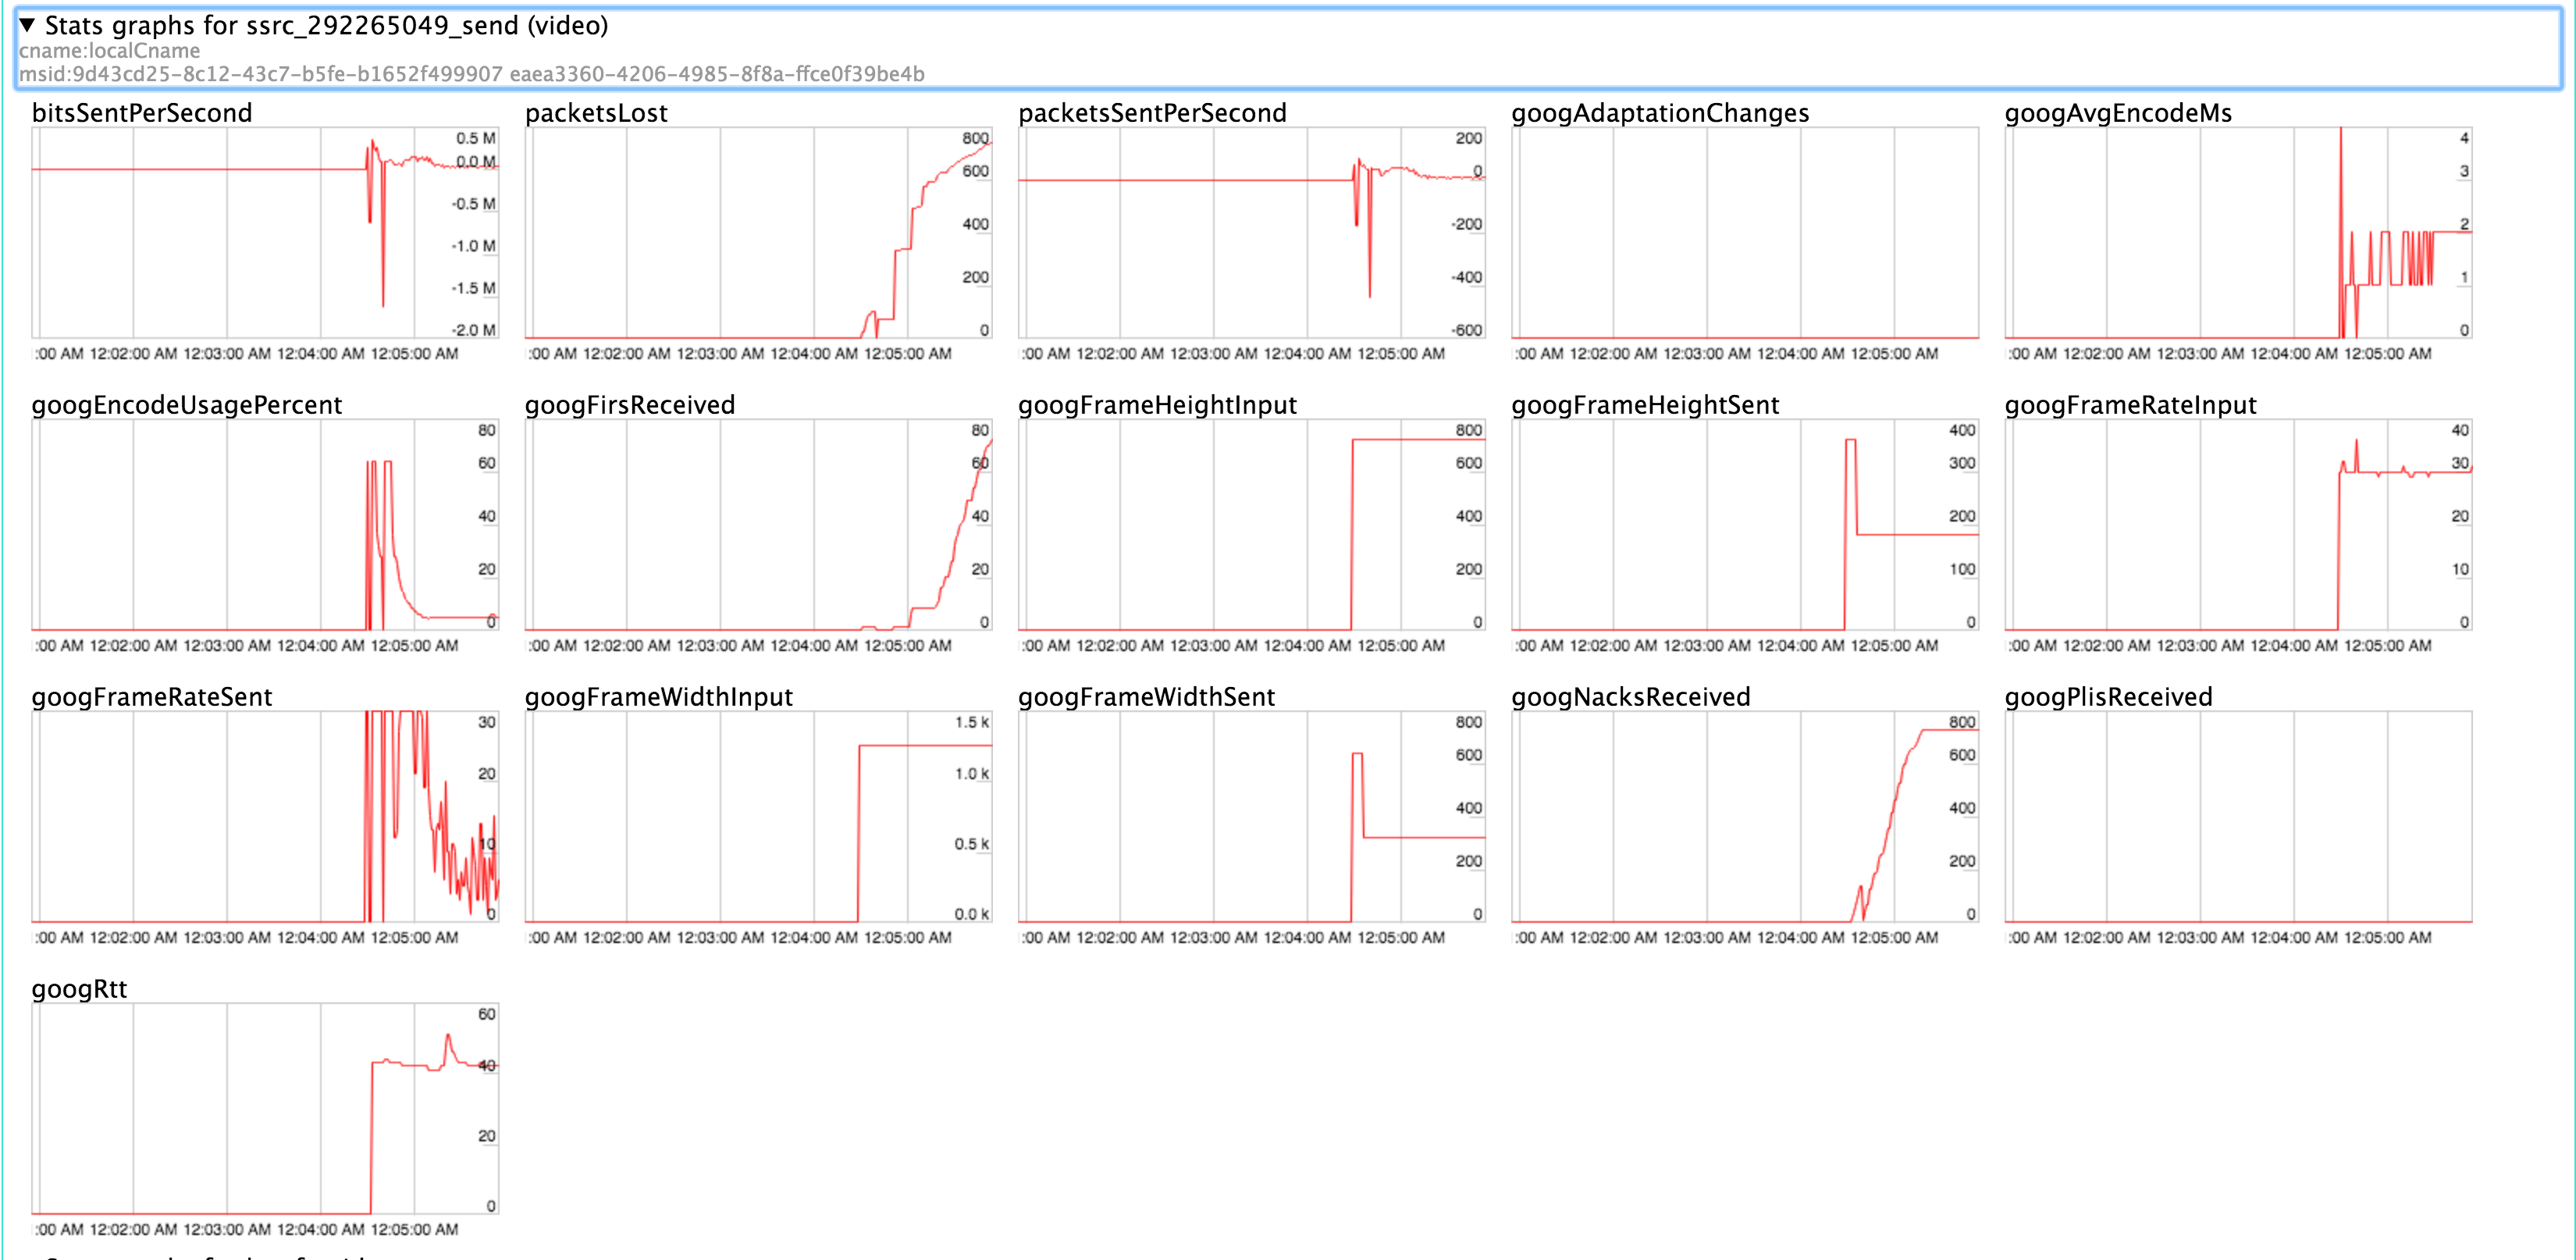2576x1260 pixels.
Task: Click the googAdaptationChanges graph
Action: (x=1745, y=233)
